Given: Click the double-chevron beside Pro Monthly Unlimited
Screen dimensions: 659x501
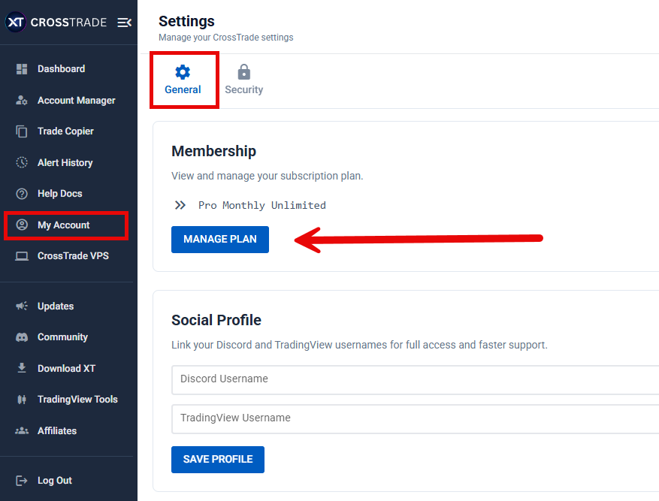Looking at the screenshot, I should 180,204.
